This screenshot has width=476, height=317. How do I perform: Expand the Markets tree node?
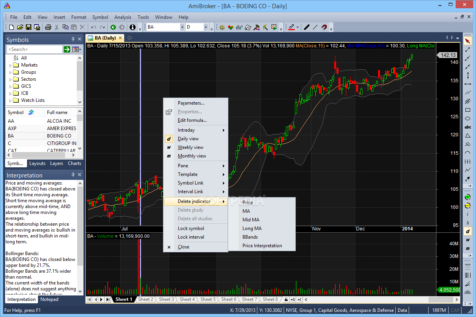click(10, 65)
